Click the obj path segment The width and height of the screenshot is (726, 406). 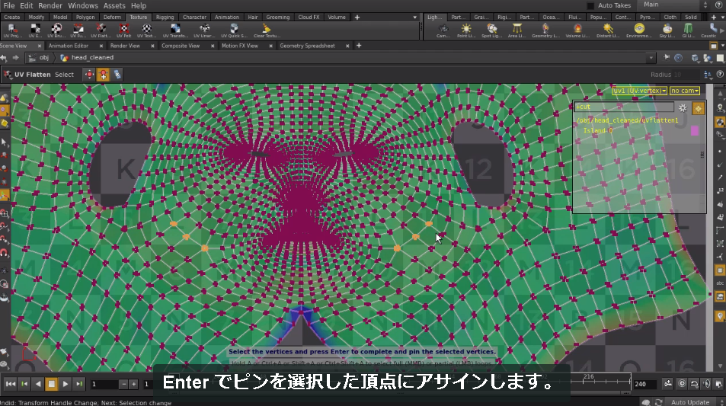pos(39,58)
